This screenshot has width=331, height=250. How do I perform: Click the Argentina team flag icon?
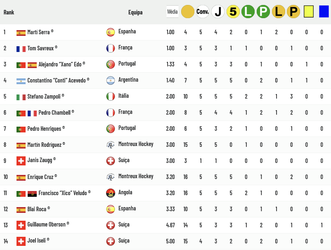[x=110, y=80]
